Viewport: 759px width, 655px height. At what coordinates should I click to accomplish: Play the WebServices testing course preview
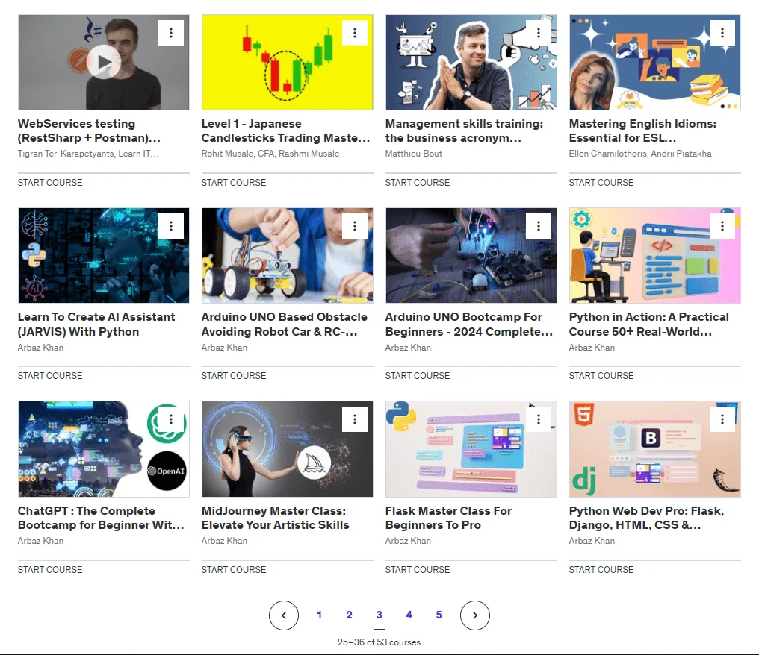104,62
